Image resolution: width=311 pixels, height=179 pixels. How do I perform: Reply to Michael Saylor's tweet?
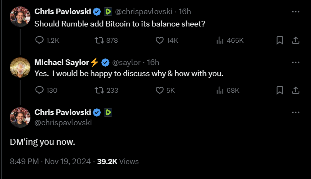click(x=39, y=90)
